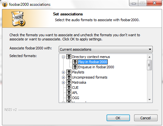Toggle the APL format icon checkbox

point(69,93)
